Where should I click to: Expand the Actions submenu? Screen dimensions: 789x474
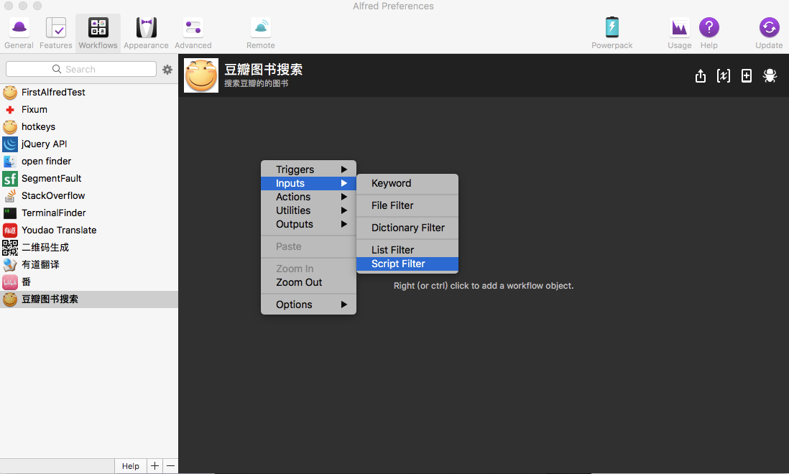point(308,197)
